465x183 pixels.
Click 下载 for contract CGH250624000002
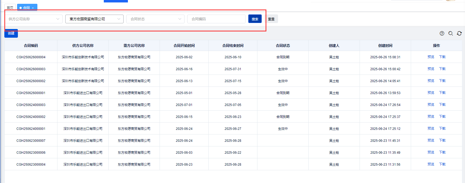pos(442,117)
